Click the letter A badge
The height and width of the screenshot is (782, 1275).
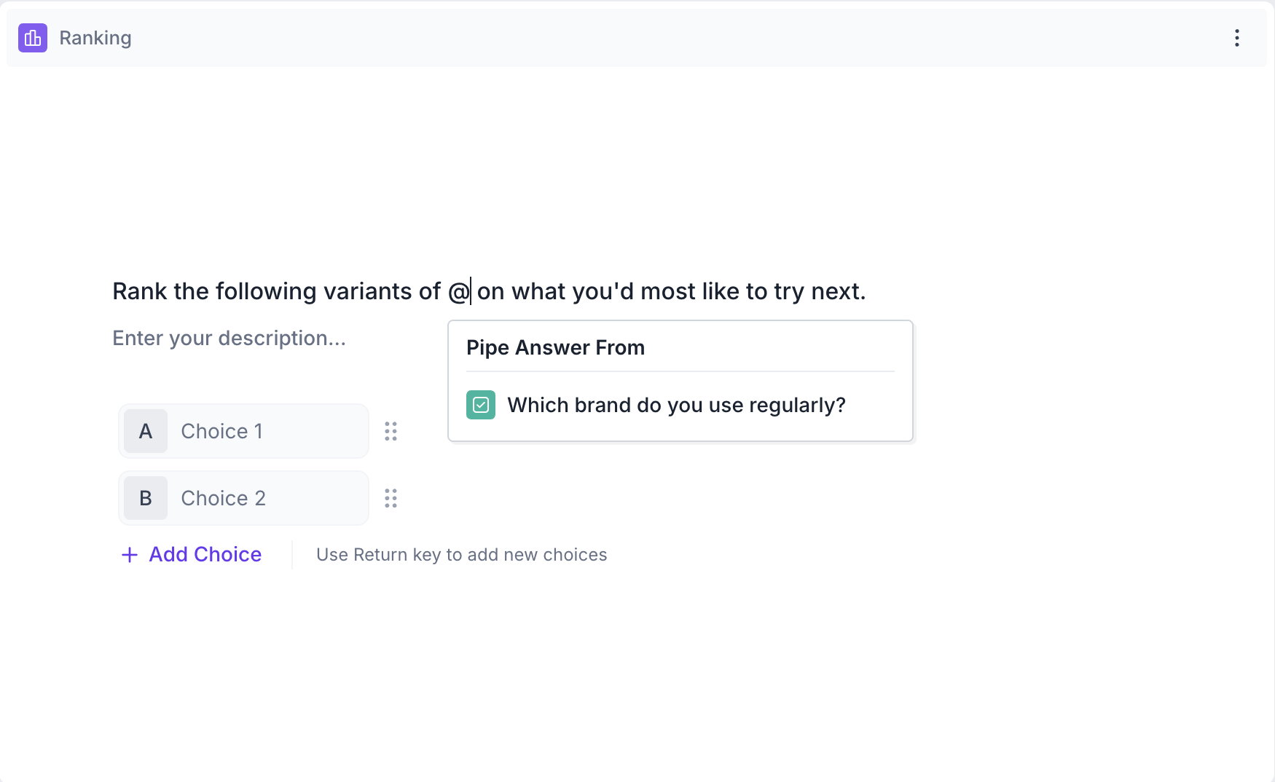point(146,431)
